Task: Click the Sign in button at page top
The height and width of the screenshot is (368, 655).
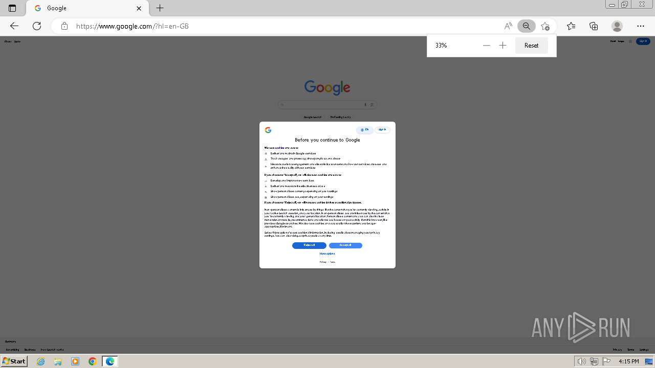Action: click(x=643, y=41)
